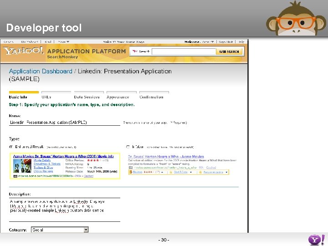Expand the More menu in the top bar
Screen dimensions: 328x246
64,42
